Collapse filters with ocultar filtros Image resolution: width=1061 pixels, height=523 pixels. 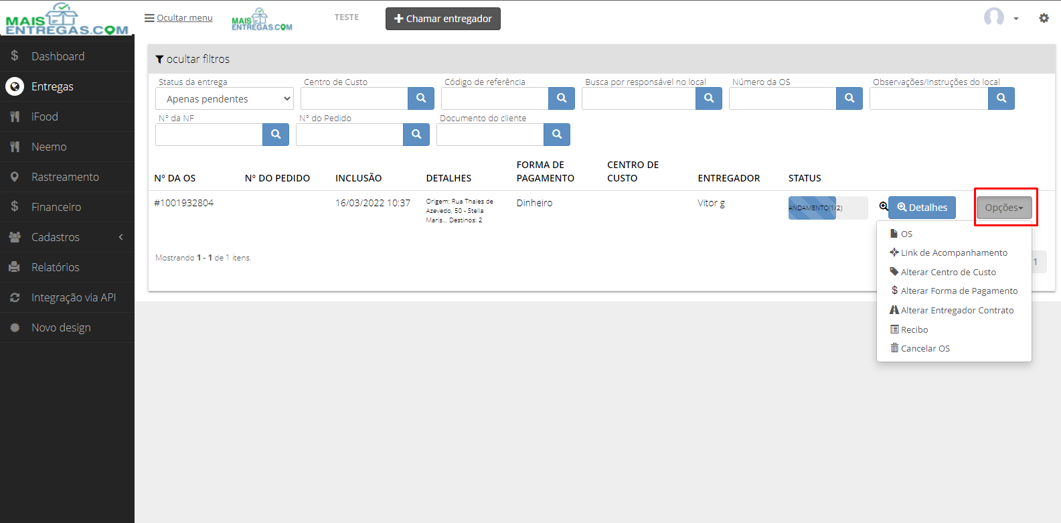click(192, 59)
